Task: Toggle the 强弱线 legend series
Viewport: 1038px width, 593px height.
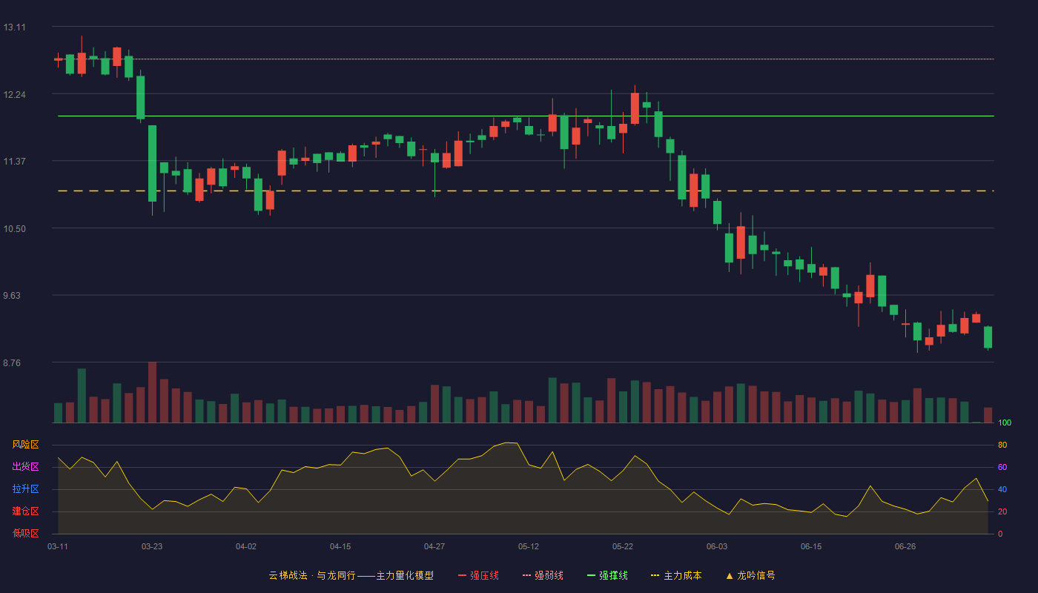Action: click(x=543, y=575)
